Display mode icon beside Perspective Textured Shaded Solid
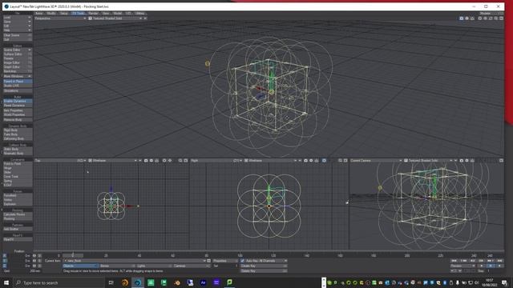513x288 pixels. (x=90, y=18)
